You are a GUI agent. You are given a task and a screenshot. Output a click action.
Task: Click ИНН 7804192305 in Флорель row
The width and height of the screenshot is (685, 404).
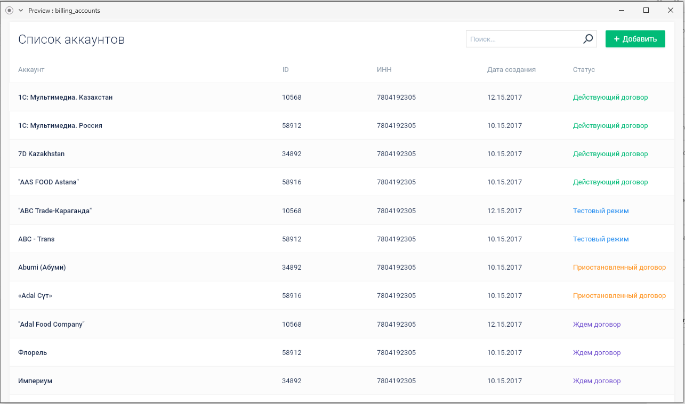(396, 352)
